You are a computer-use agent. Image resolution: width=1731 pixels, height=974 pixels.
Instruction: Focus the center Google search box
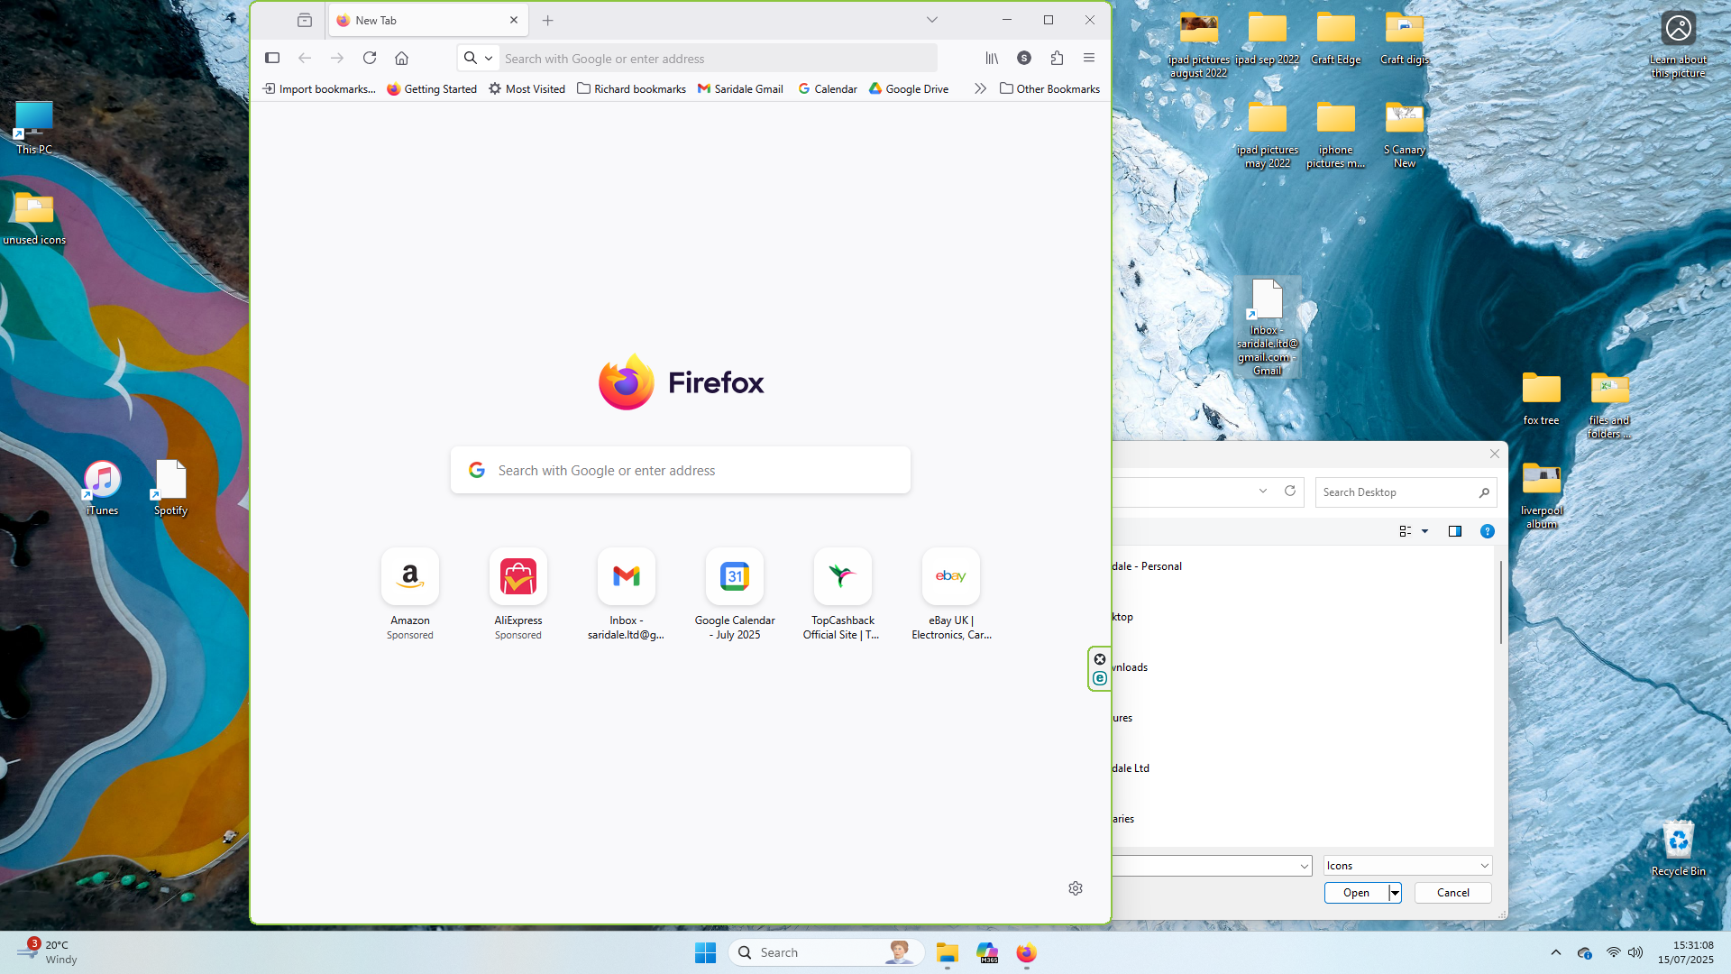click(681, 470)
